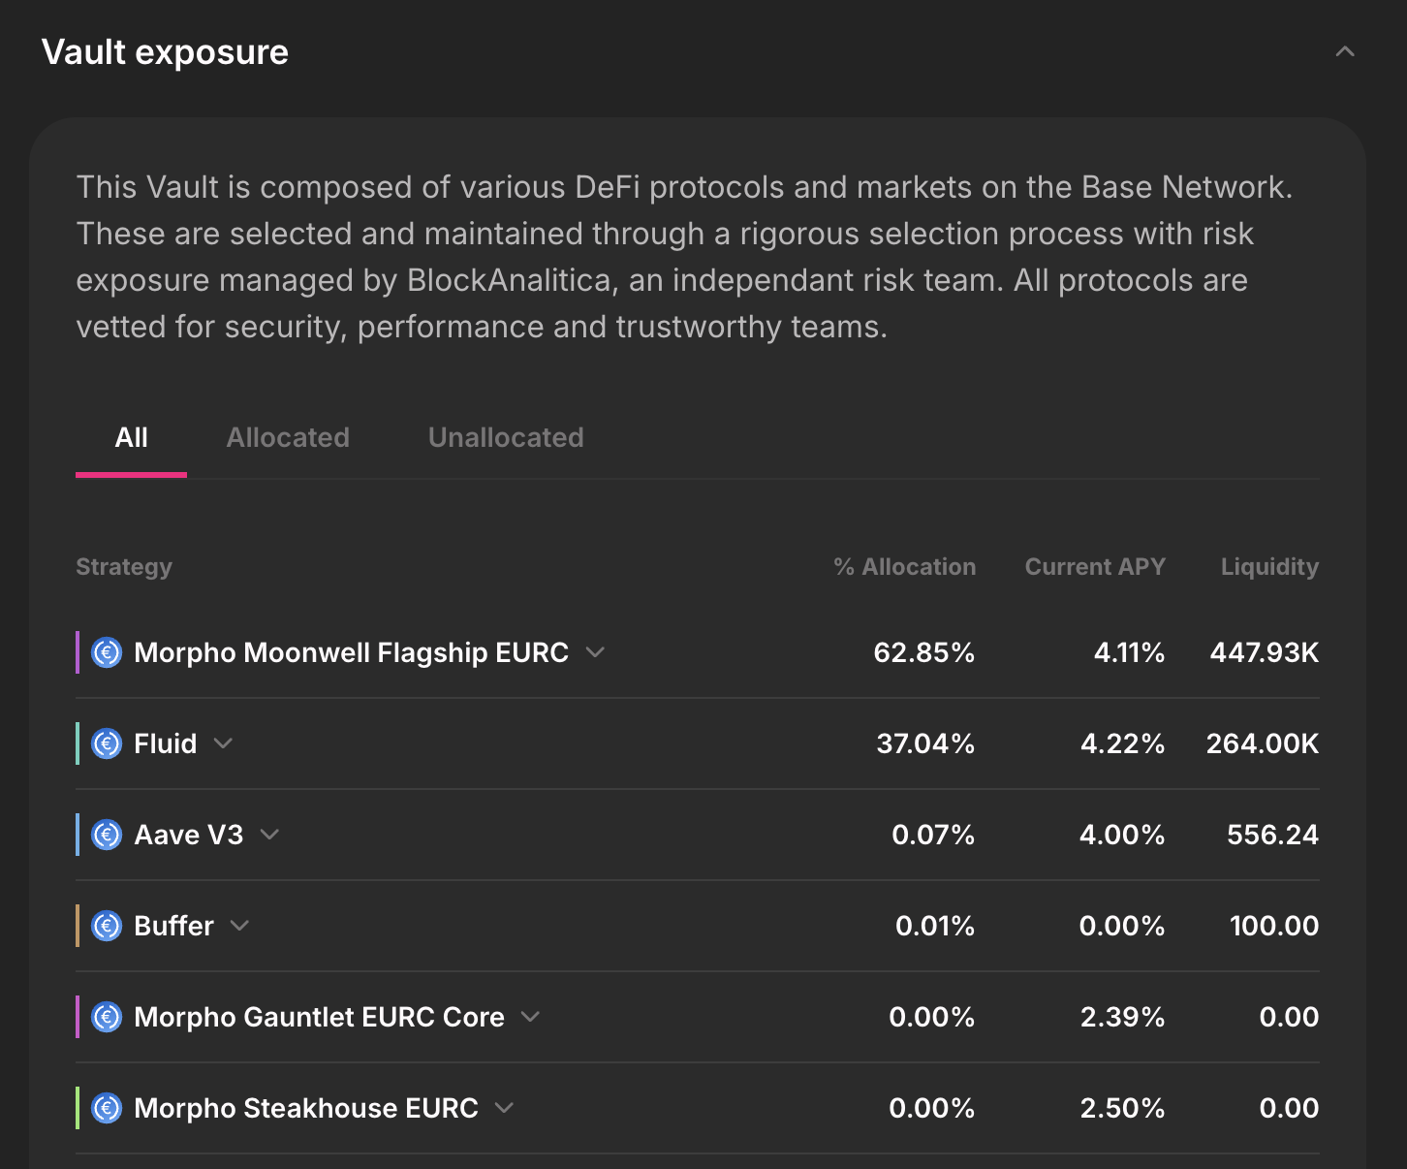
Task: Expand Morpho Moonwell Flagship EURC details
Action: tap(595, 652)
